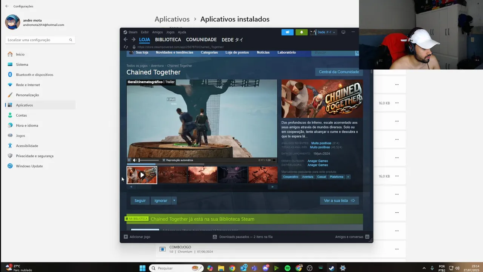483x272 pixels.
Task: Click the Plataforma tag
Action: pyautogui.click(x=337, y=177)
